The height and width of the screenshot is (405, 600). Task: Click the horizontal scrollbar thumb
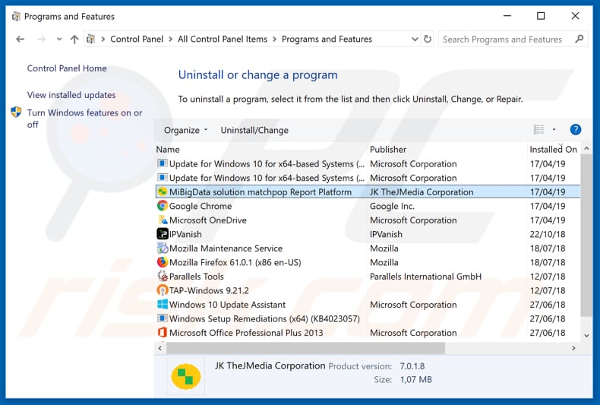(x=305, y=348)
